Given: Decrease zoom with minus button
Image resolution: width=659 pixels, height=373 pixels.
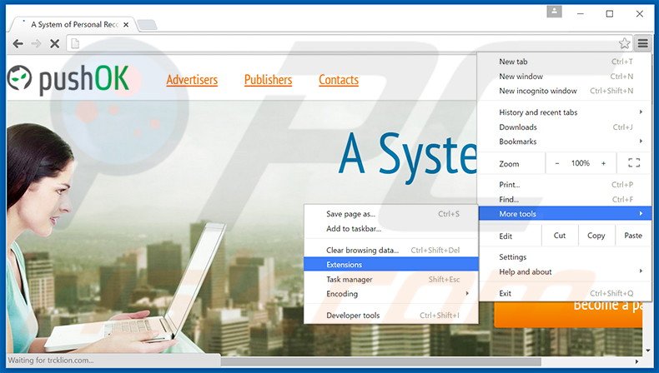Looking at the screenshot, I should click(x=557, y=163).
